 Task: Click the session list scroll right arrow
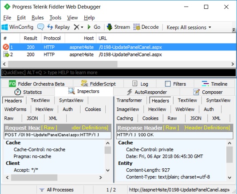tap(233, 64)
